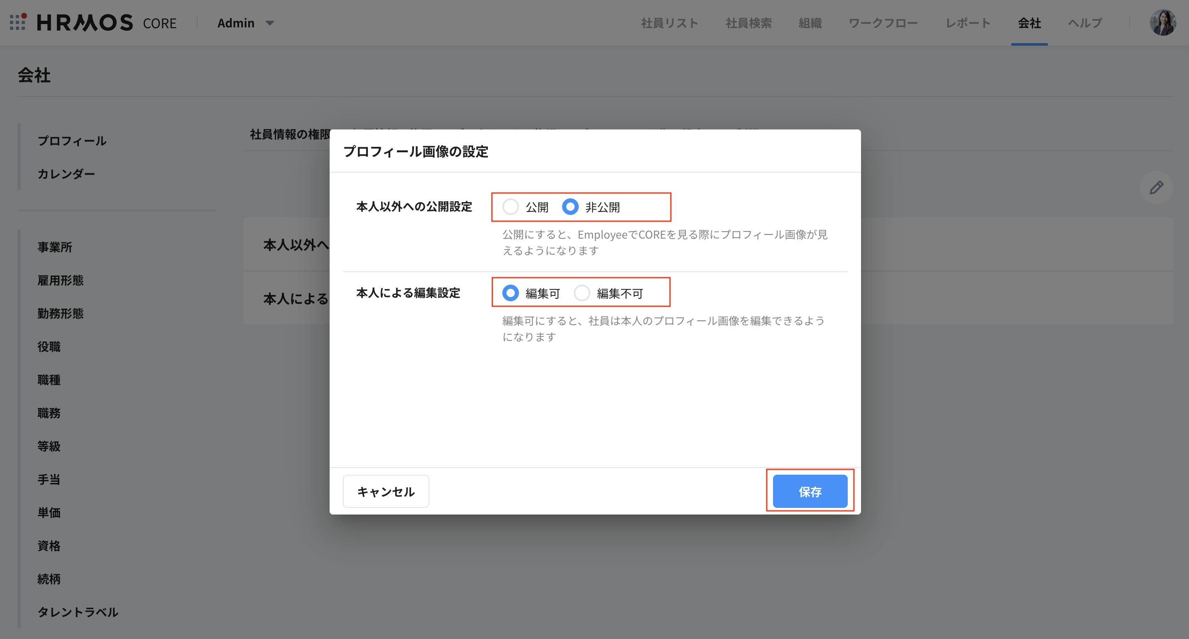
Task: Open 雇用形態 in the sidebar
Action: 61,280
